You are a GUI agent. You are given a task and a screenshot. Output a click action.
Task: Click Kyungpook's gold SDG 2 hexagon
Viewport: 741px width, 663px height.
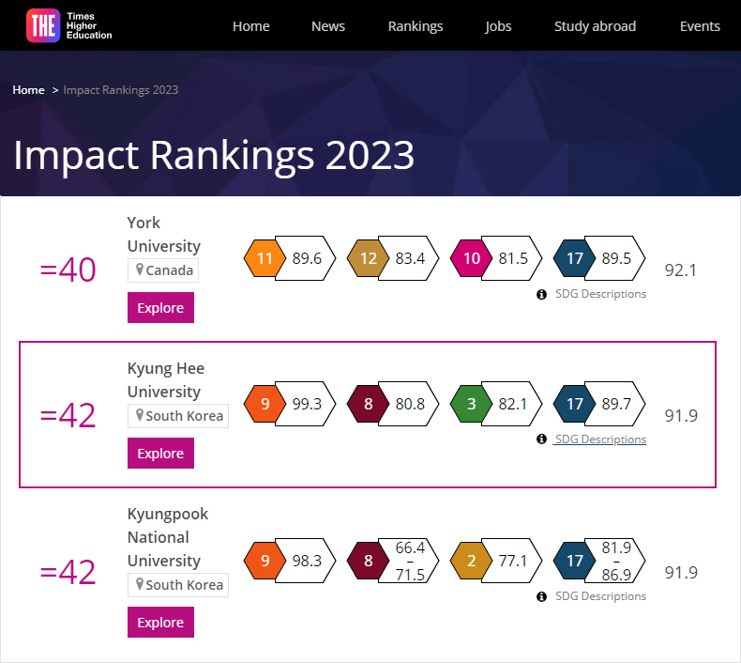(x=471, y=561)
